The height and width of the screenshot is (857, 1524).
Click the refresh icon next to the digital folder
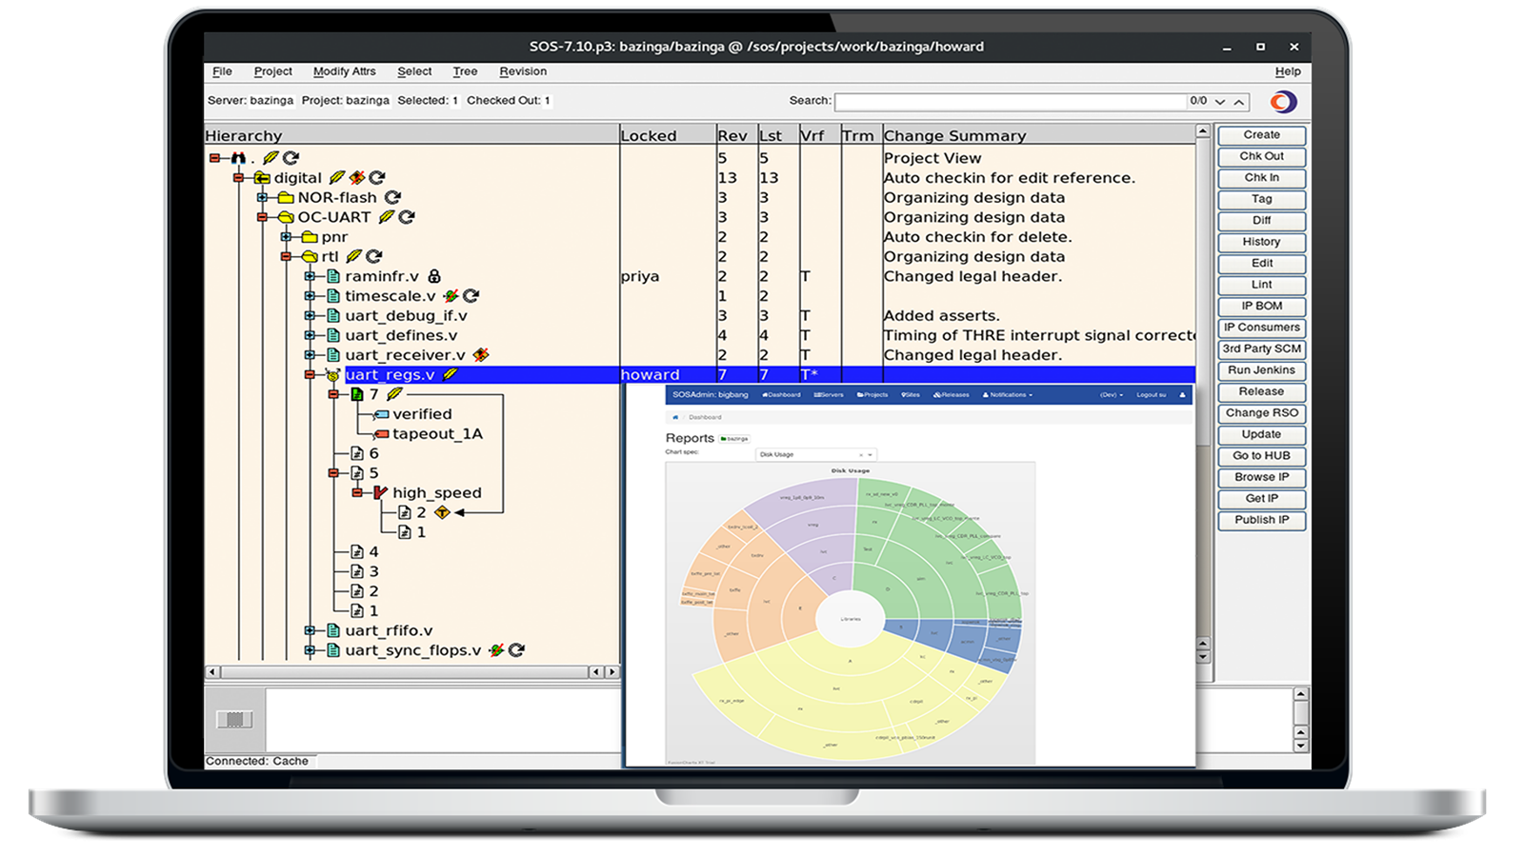(376, 178)
